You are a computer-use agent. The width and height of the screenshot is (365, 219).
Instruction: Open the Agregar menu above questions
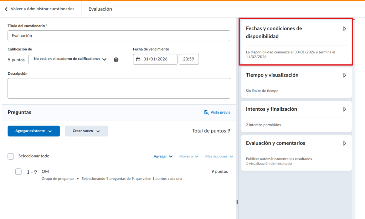click(x=163, y=156)
